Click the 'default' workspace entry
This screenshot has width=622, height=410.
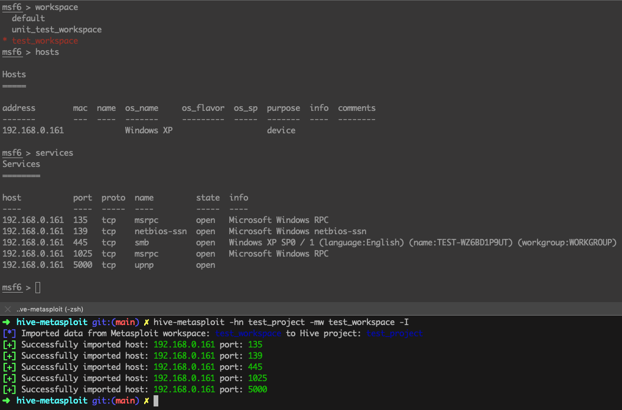click(28, 18)
